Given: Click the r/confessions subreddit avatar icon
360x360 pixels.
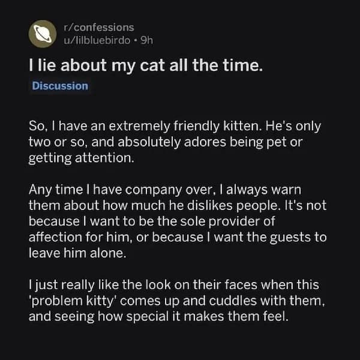Looking at the screenshot, I should click(43, 35).
